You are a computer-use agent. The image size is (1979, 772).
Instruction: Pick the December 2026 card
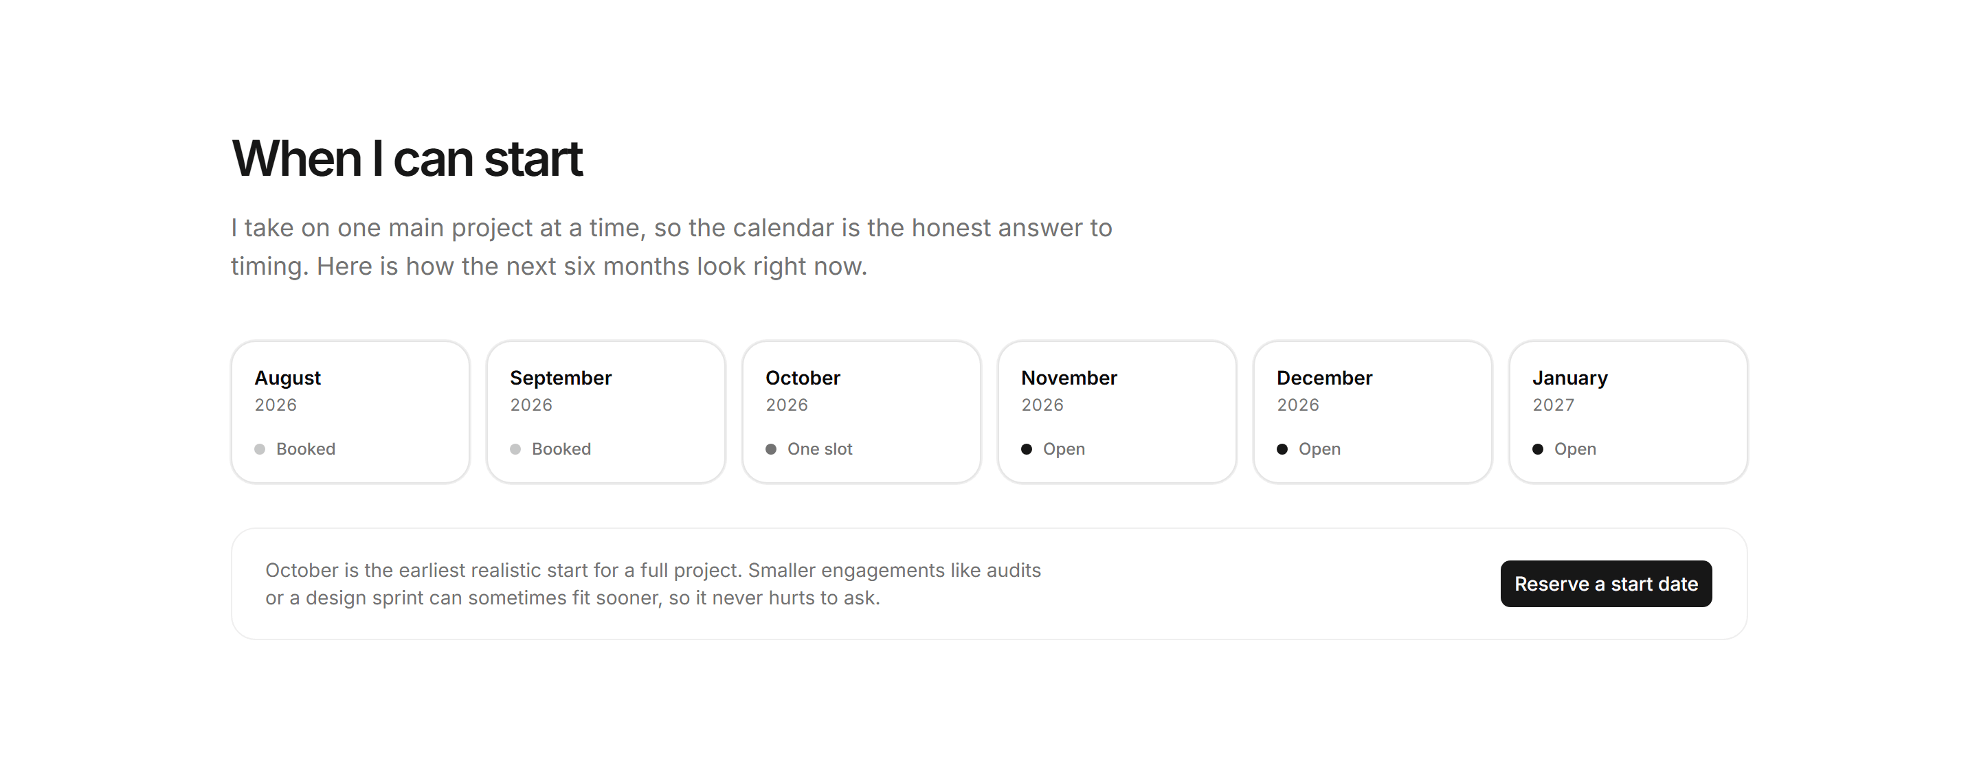[1373, 413]
